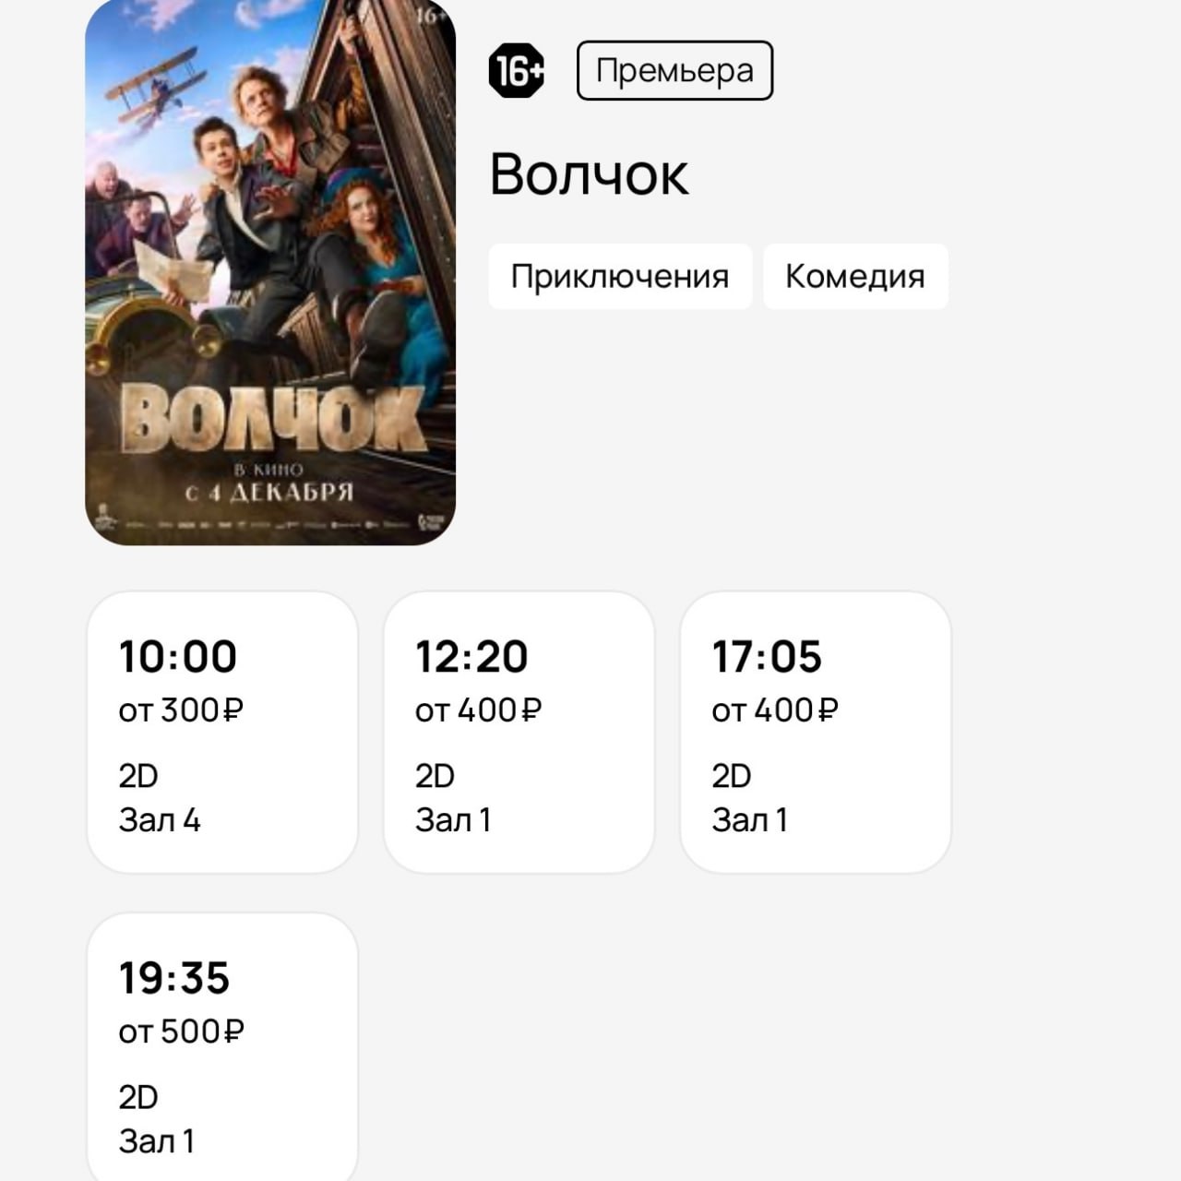Click '2D' label in the 10:00 card
The image size is (1181, 1181).
pyautogui.click(x=138, y=775)
